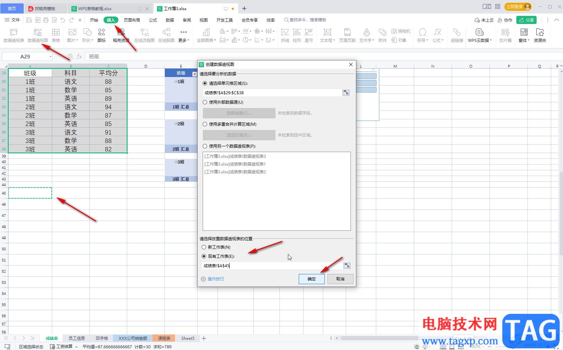
Task: Insert a 柱形 sparkline
Action: tap(297, 35)
